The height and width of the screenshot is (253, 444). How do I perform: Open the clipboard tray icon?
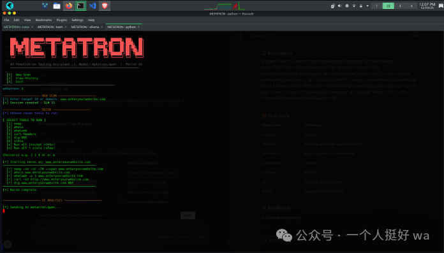[333, 6]
